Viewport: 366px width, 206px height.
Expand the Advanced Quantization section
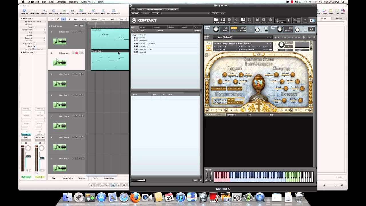tap(24, 49)
